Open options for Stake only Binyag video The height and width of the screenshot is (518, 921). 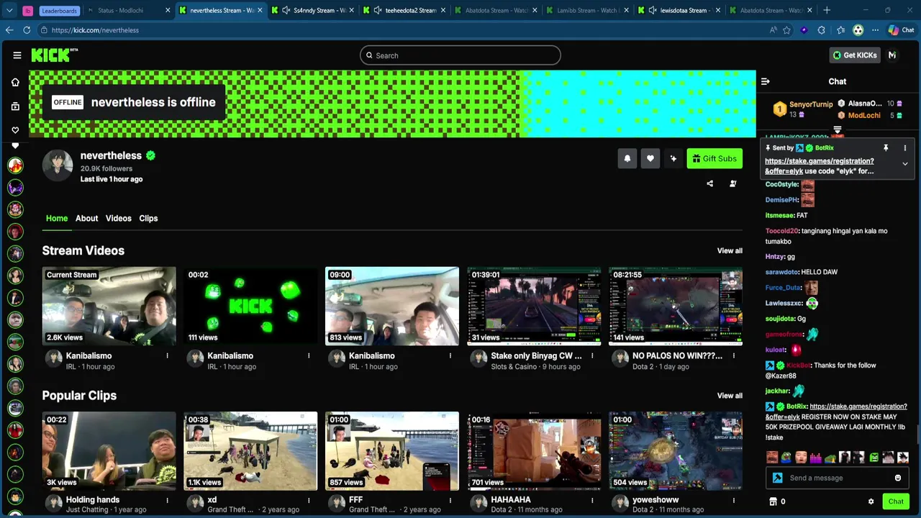591,356
